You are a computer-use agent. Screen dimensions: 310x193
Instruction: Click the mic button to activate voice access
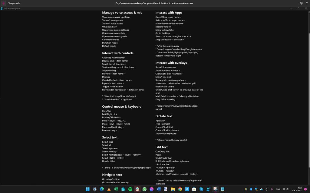coord(4,3)
